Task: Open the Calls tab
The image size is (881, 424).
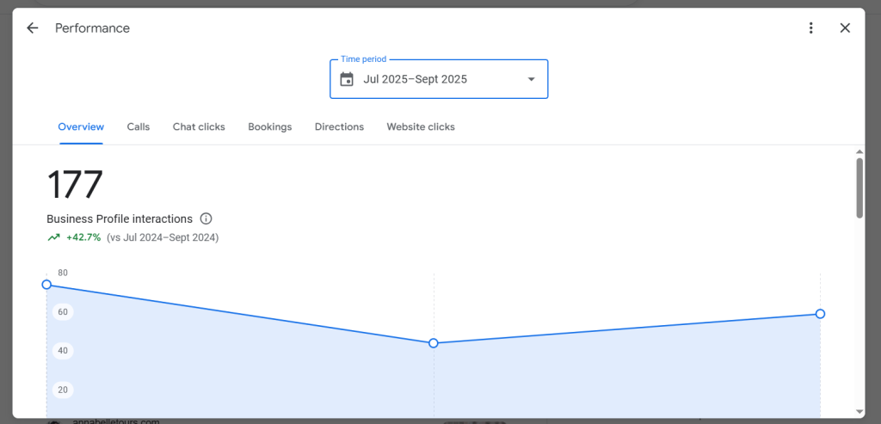Action: pos(139,126)
